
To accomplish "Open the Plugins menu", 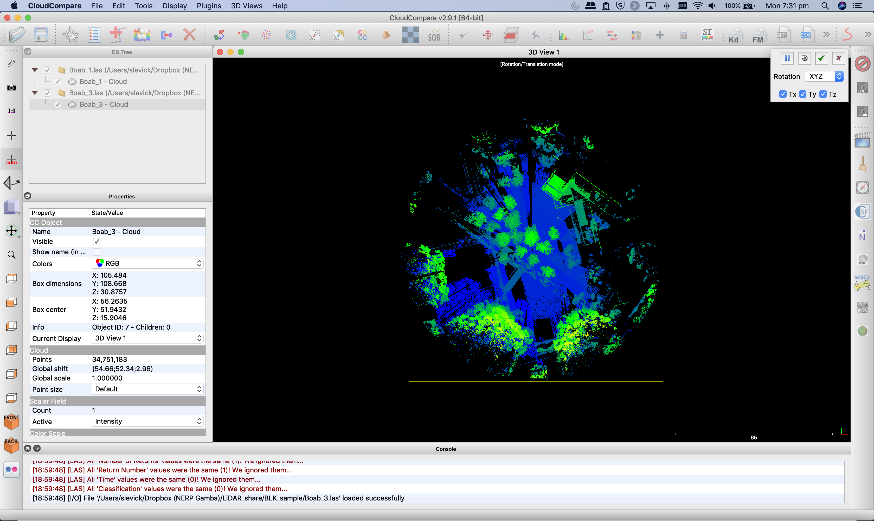I will click(x=209, y=6).
